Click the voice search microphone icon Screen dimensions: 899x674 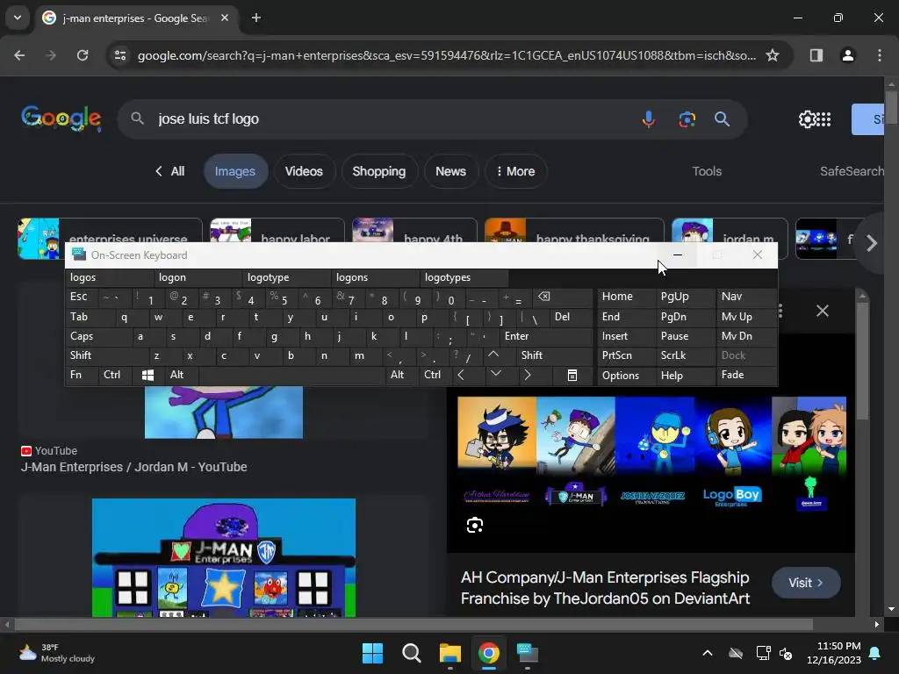click(x=649, y=118)
